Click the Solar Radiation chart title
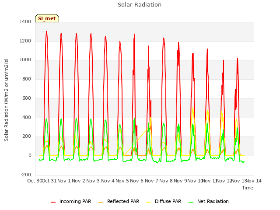This screenshot has width=280, height=210. pyautogui.click(x=140, y=5)
